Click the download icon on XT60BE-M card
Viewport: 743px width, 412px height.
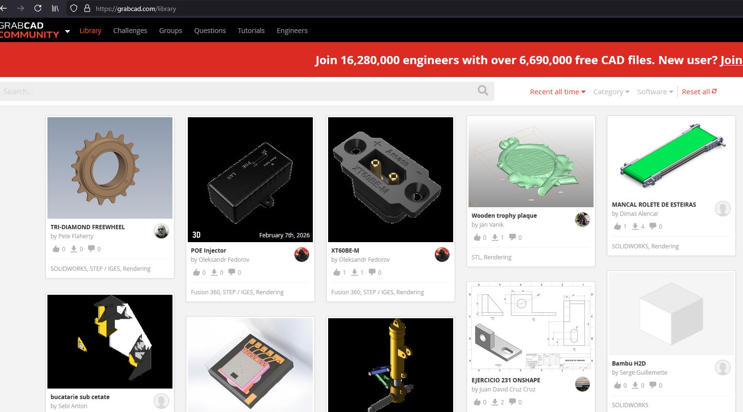[354, 272]
